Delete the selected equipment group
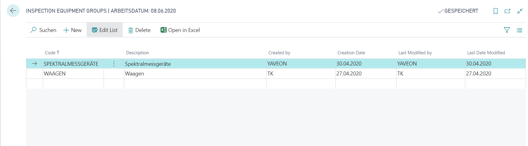The height and width of the screenshot is (146, 528). click(139, 30)
